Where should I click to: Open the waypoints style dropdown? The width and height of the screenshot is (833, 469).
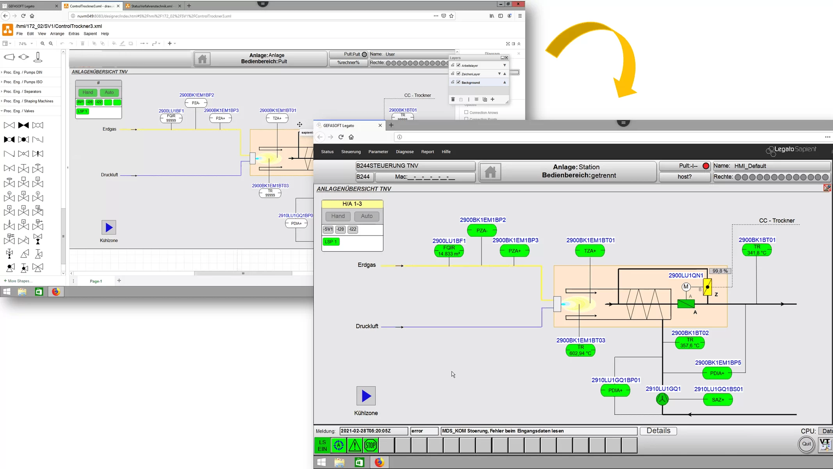tap(156, 43)
